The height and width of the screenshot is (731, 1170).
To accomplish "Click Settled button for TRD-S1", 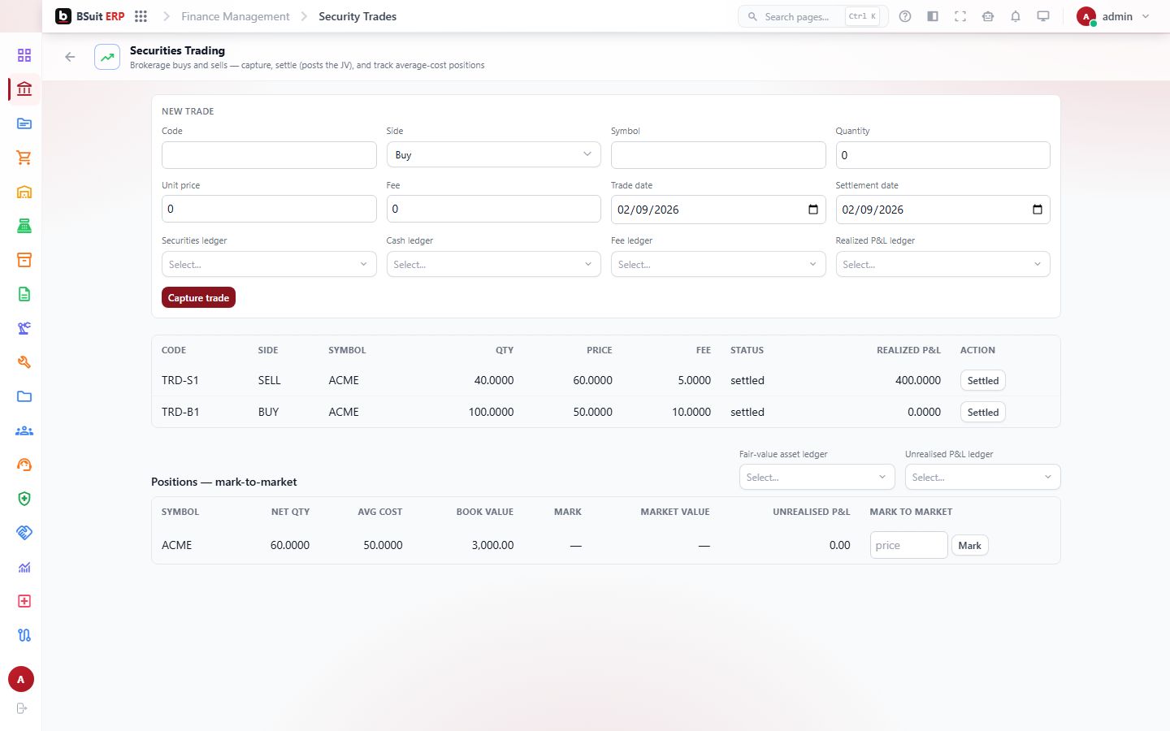I will (982, 380).
